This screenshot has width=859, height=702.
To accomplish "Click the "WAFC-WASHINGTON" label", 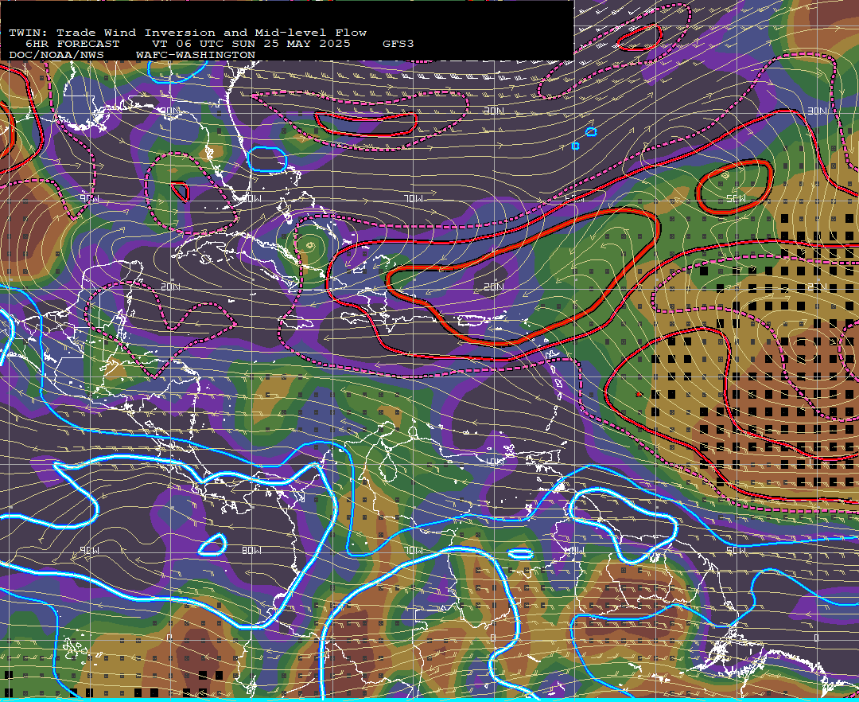I will pyautogui.click(x=196, y=56).
